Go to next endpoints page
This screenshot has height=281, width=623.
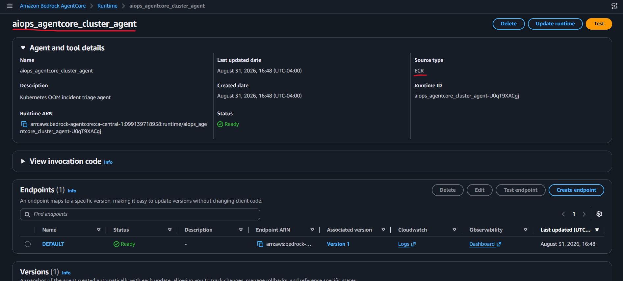click(584, 214)
